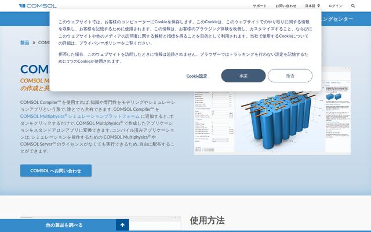Open the Cookie設定 link
Image resolution: width=371 pixels, height=232 pixels.
197,76
